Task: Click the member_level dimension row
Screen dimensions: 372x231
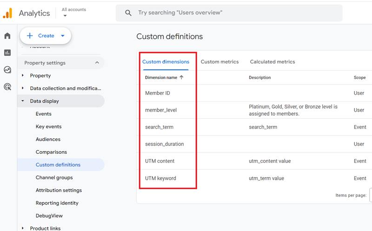Action: point(161,110)
